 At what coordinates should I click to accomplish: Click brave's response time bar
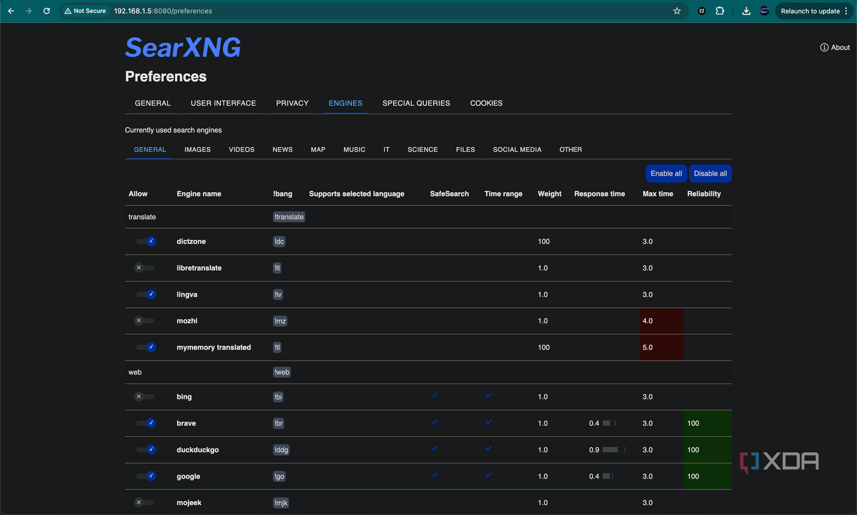point(609,423)
